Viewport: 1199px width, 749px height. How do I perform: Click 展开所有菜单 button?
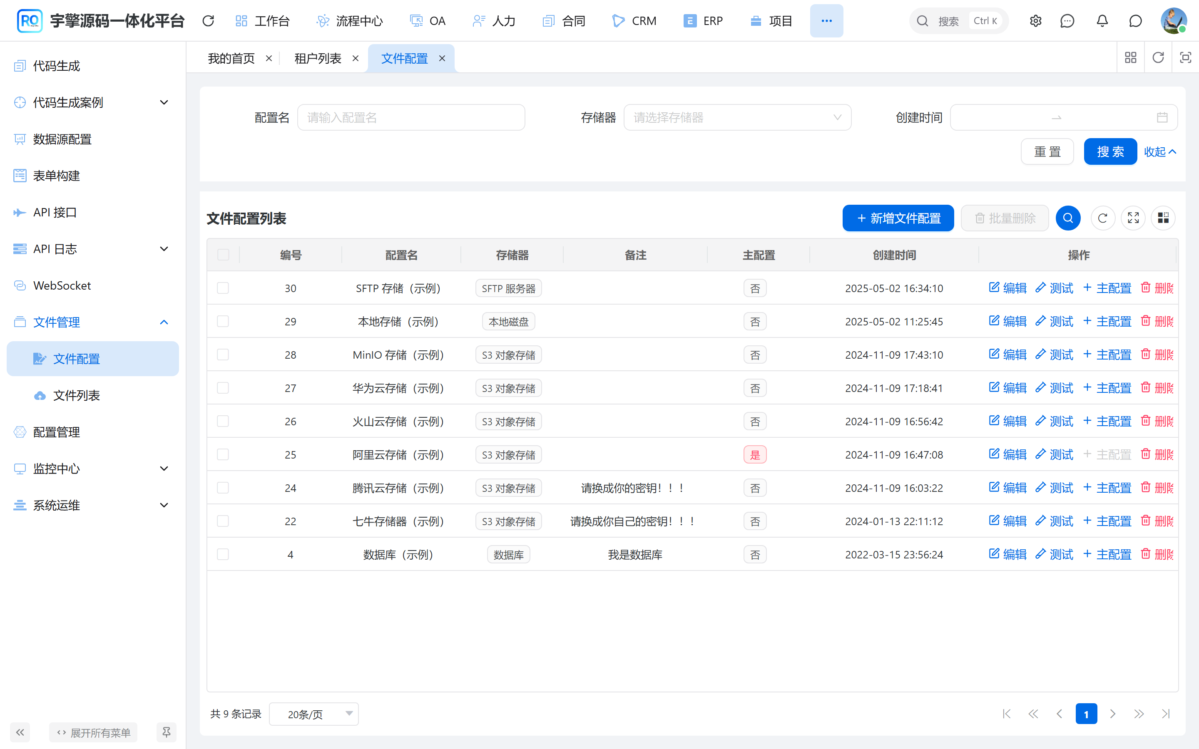click(x=93, y=732)
